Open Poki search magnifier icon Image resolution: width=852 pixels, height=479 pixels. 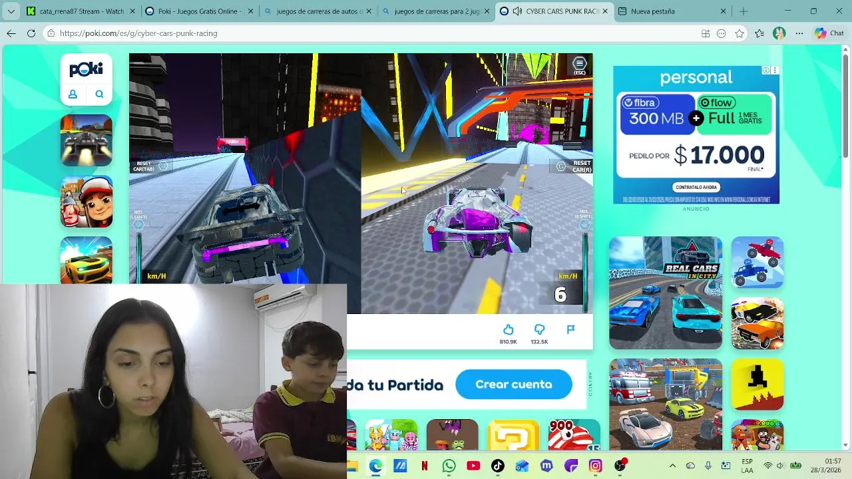(x=99, y=94)
